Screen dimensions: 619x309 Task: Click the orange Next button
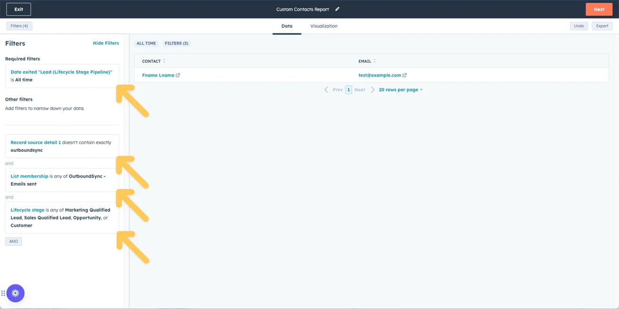(x=599, y=9)
